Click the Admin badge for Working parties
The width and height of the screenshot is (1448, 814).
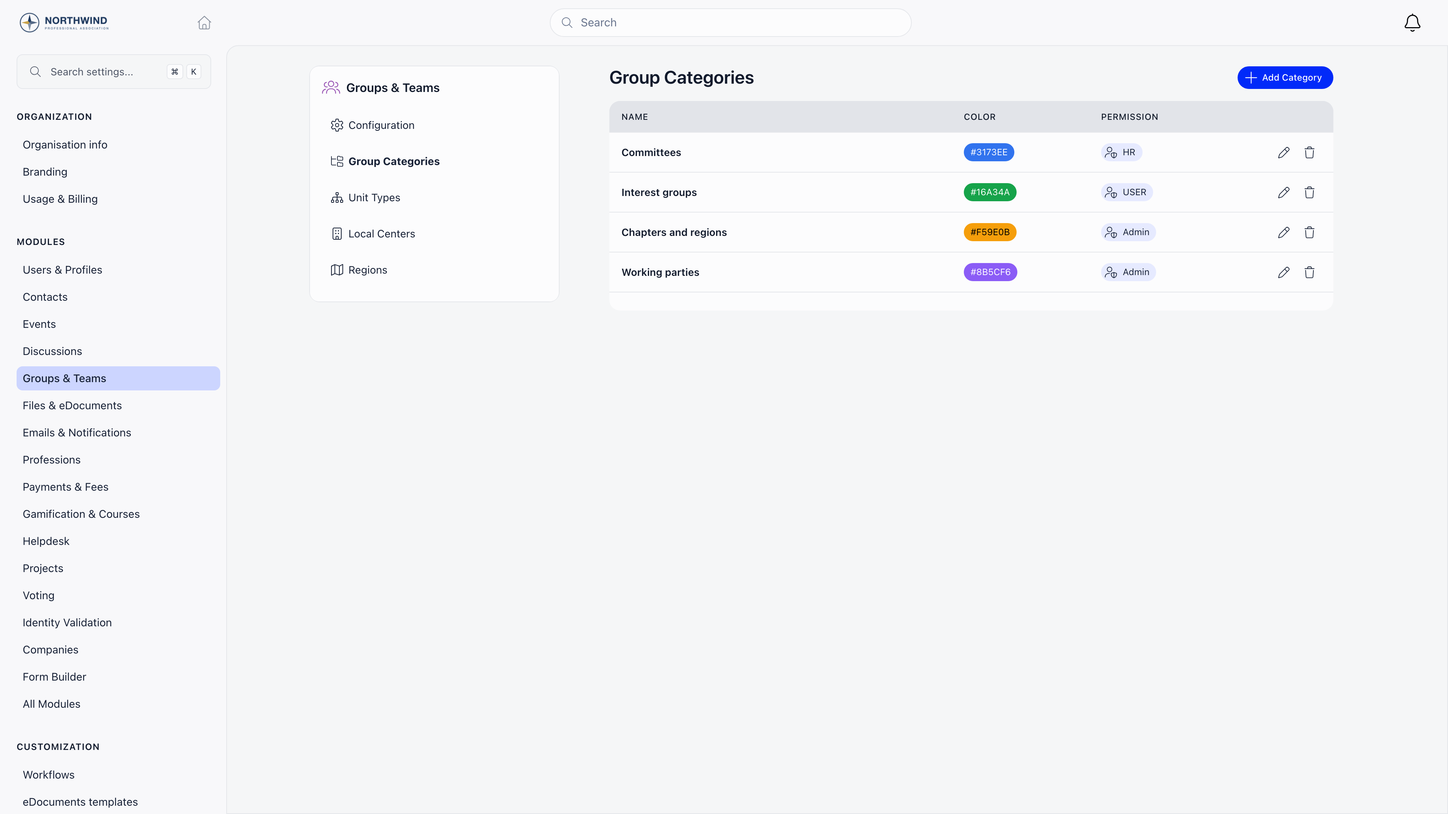click(x=1127, y=272)
